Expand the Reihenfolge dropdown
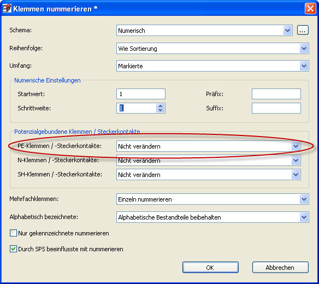319x284 pixels. pyautogui.click(x=212, y=49)
